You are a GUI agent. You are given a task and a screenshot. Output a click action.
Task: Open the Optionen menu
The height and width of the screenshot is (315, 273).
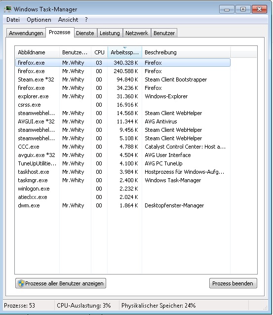pyautogui.click(x=39, y=20)
